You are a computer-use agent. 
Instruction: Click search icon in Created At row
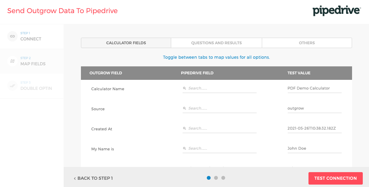pyautogui.click(x=185, y=129)
